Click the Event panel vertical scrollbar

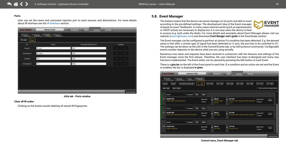coord(277,113)
